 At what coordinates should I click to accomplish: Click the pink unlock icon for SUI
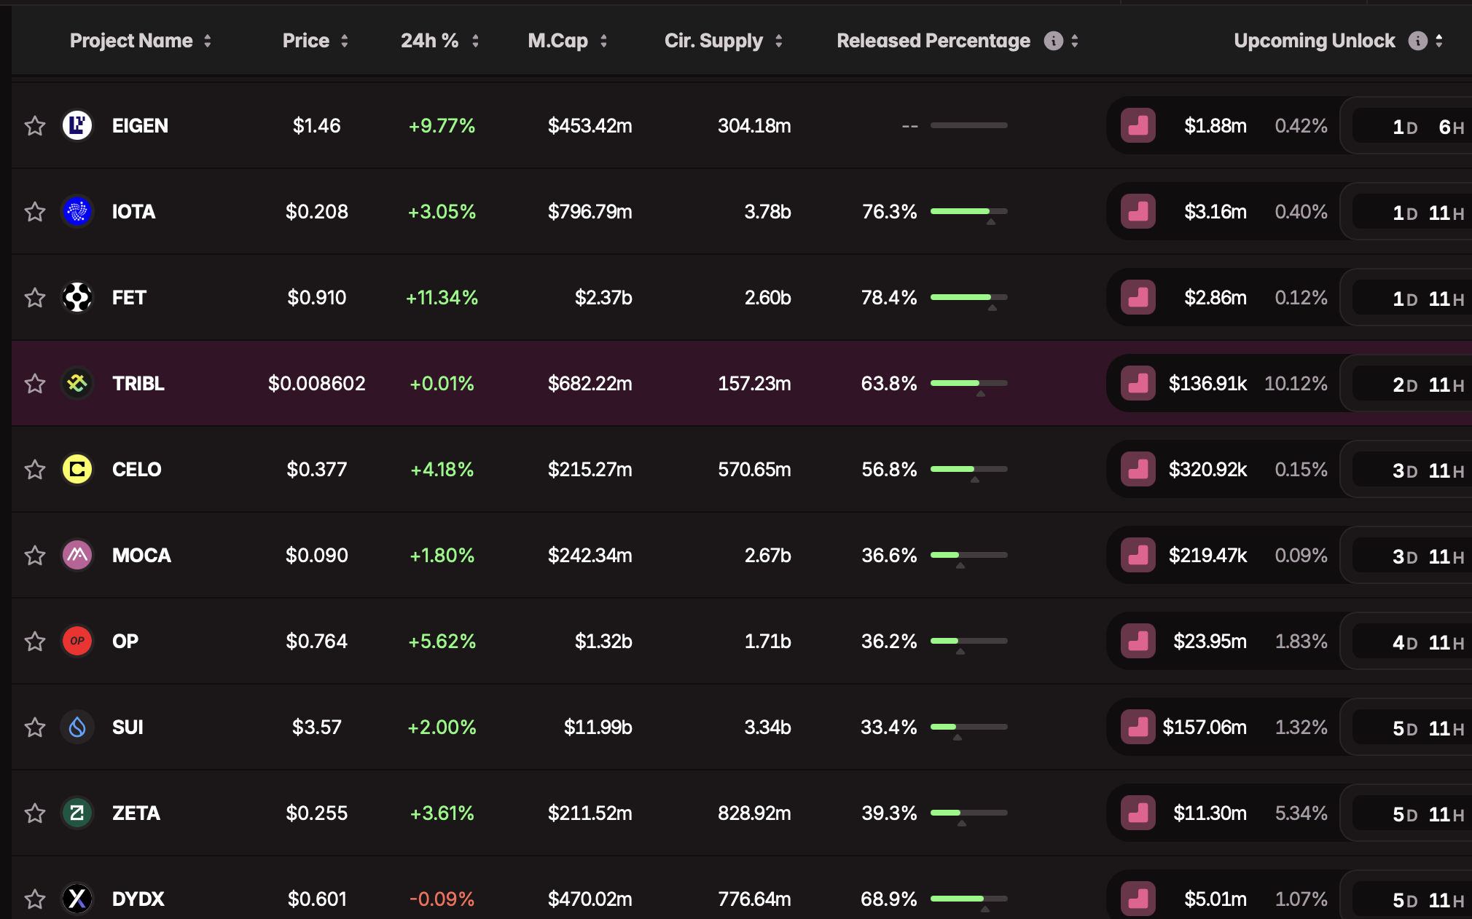click(x=1138, y=727)
